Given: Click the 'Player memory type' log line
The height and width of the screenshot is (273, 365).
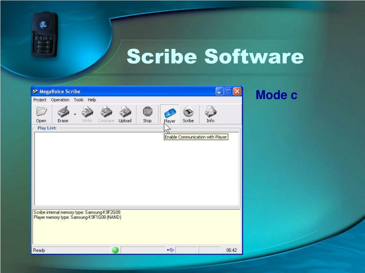Looking at the screenshot, I should coord(77,217).
